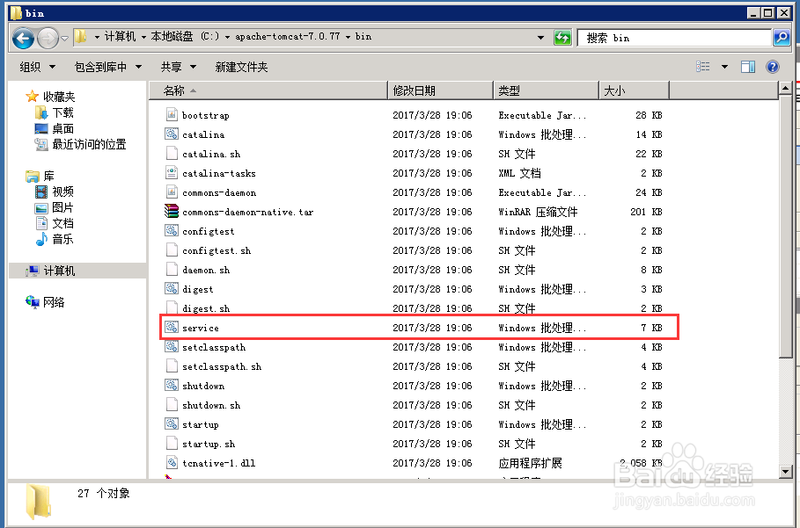Viewport: 800px width, 528px height.
Task: Click the back navigation arrow
Action: 23,37
